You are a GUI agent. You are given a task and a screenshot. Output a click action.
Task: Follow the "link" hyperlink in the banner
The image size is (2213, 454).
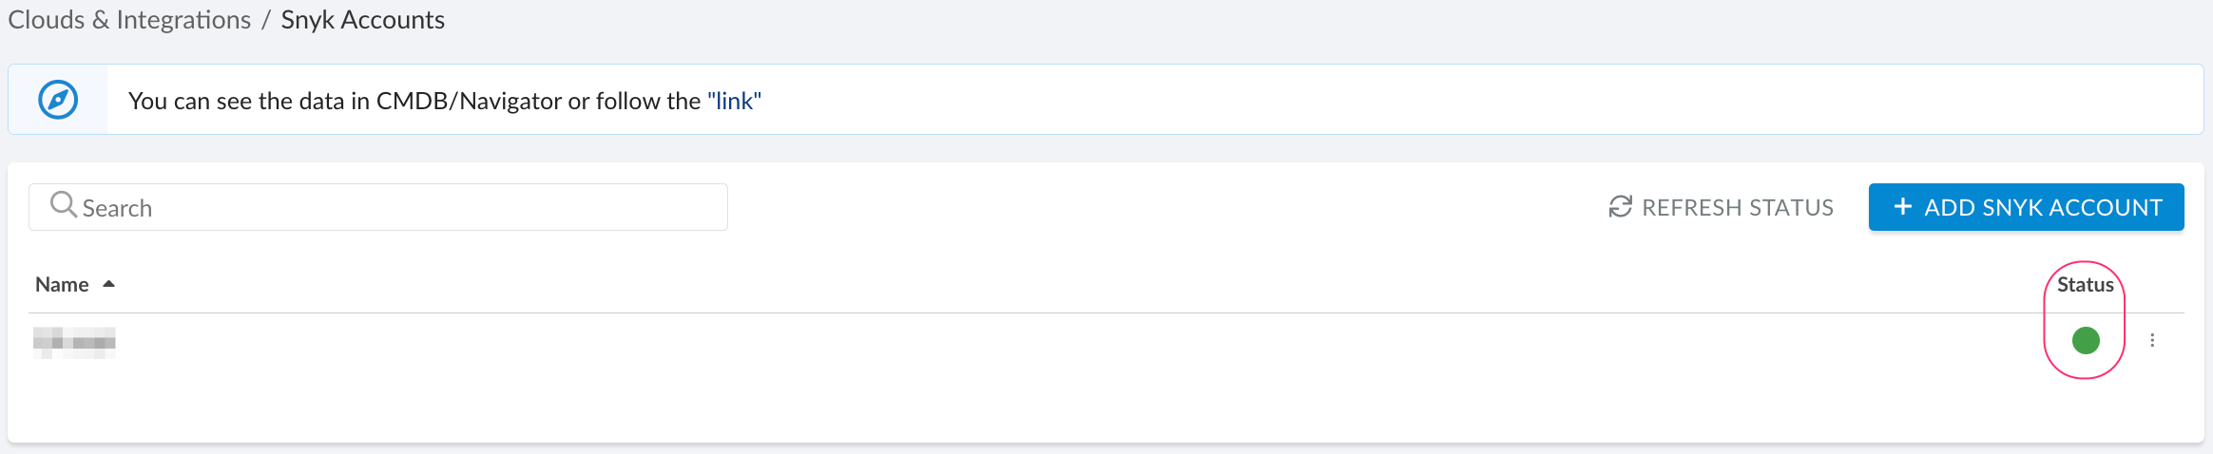click(734, 102)
